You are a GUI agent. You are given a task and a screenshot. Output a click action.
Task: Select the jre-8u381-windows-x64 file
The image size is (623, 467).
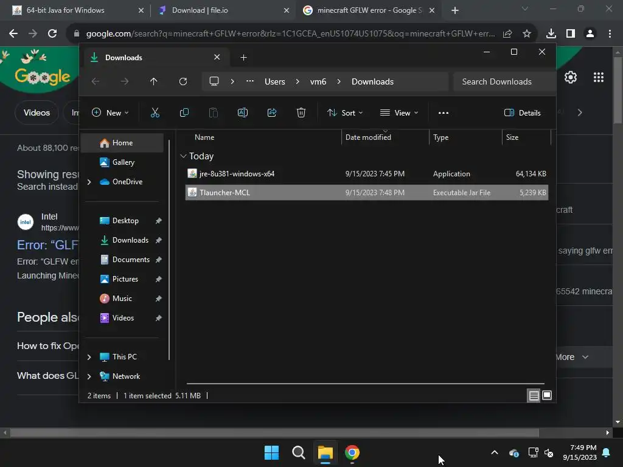tap(367, 173)
